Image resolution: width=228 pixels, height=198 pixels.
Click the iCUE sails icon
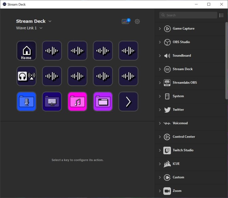pyautogui.click(x=167, y=164)
